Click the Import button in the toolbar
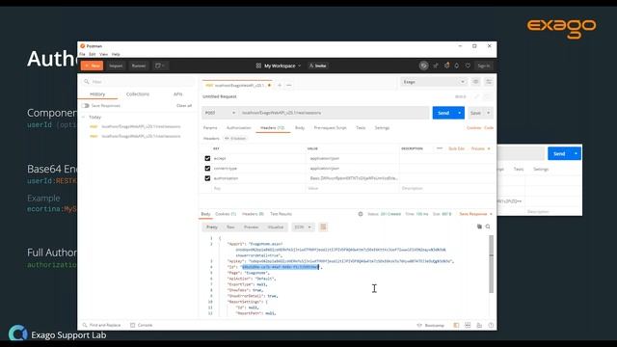 point(116,66)
